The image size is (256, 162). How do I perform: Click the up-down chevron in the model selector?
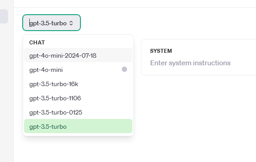71,23
